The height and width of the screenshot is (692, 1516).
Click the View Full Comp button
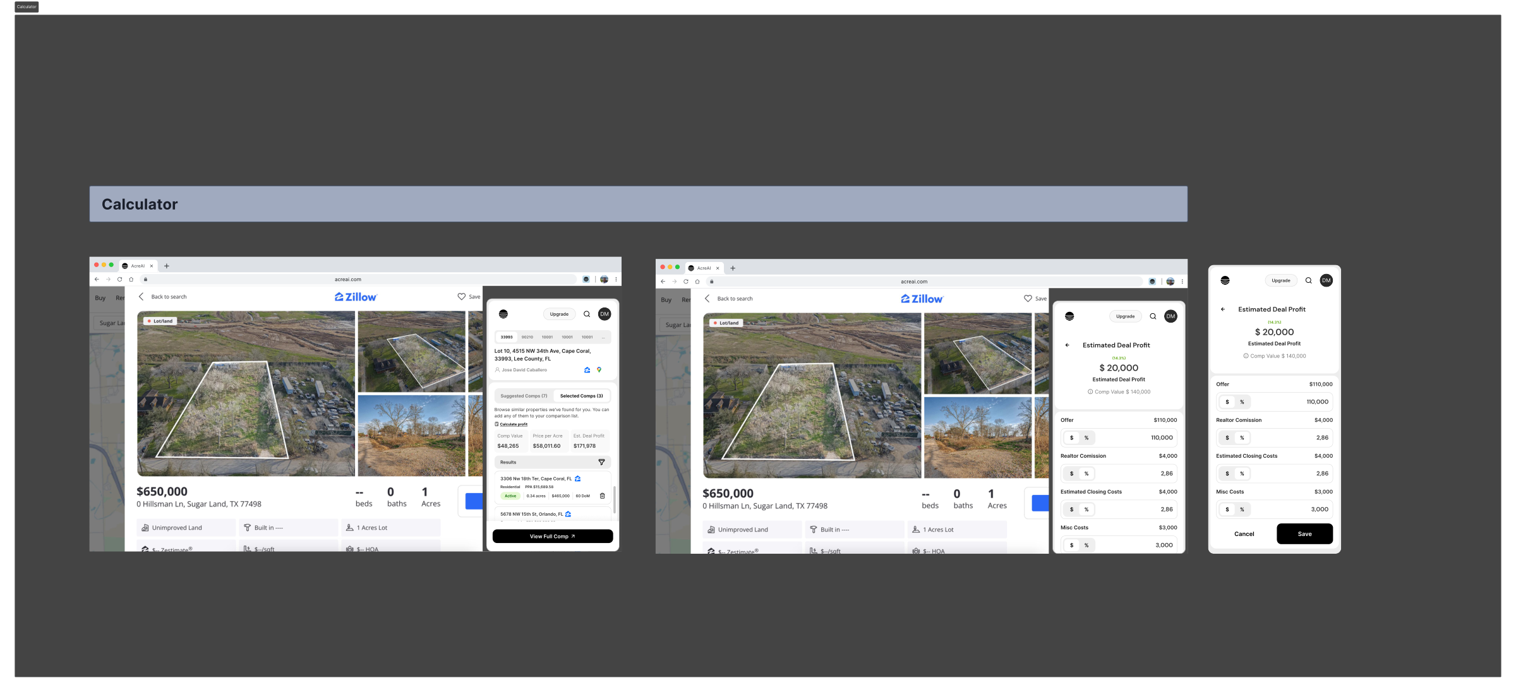pos(553,536)
